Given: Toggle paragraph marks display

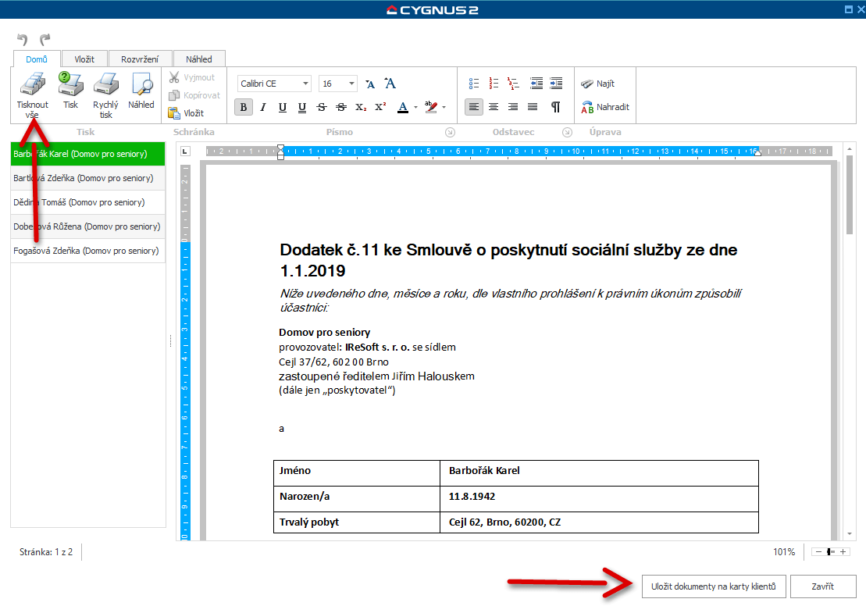Looking at the screenshot, I should pyautogui.click(x=556, y=107).
